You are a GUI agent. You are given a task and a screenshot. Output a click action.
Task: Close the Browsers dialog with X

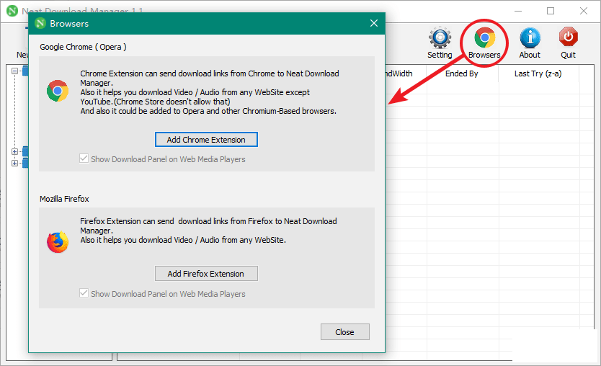(x=374, y=23)
